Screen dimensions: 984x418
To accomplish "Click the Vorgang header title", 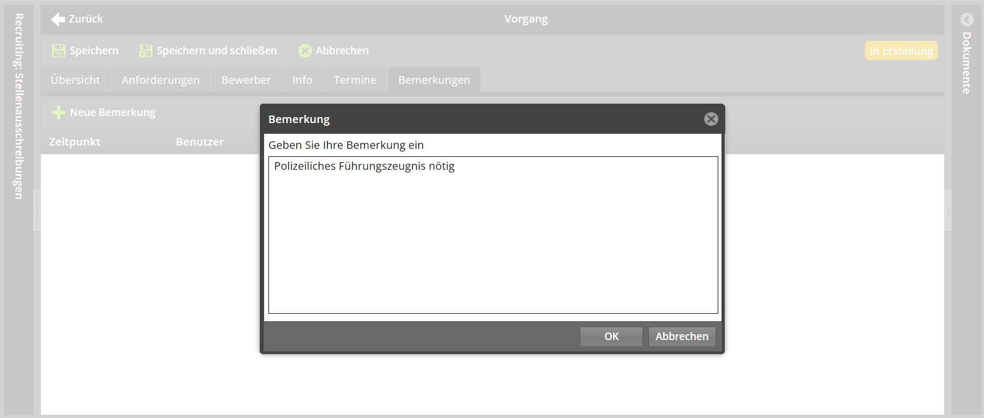I will pos(526,19).
